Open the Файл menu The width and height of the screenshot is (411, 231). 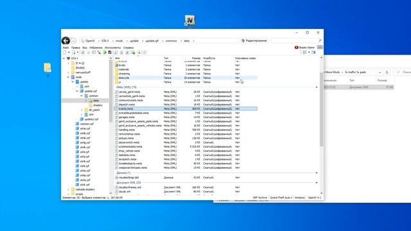tap(66, 47)
